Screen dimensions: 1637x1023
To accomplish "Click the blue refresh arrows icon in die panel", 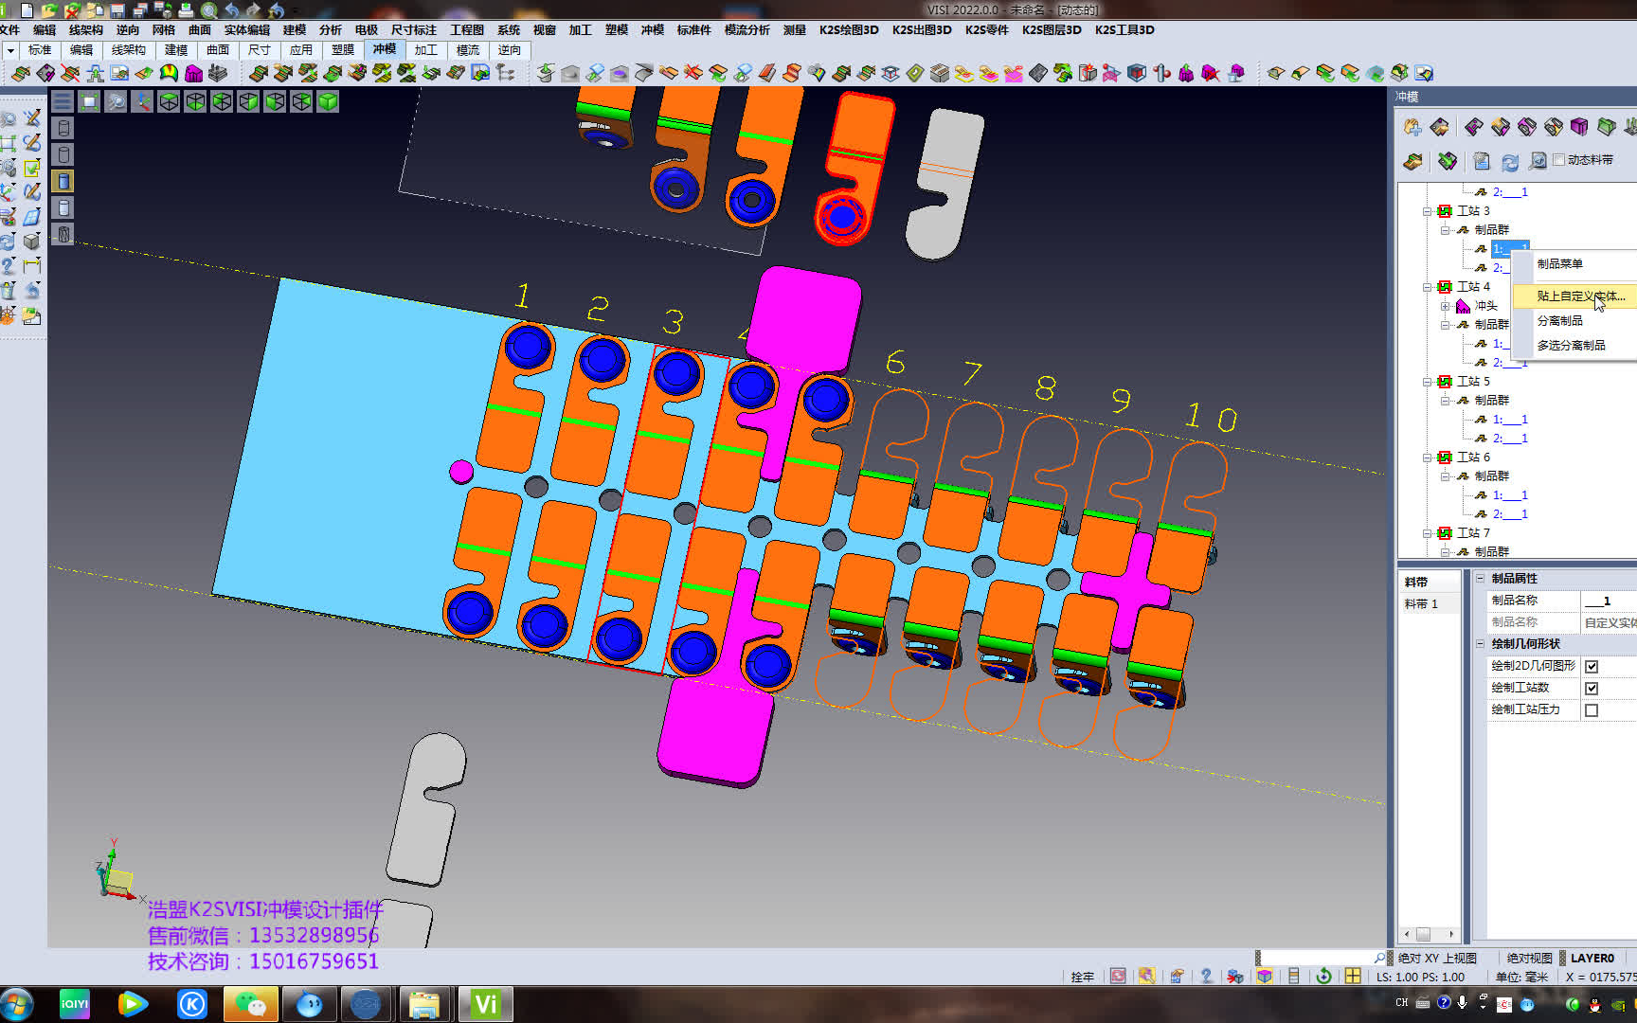I will 1510,162.
